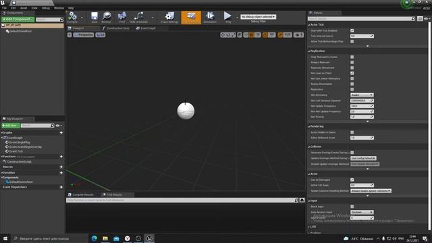Click the Browse toolbar icon
The width and height of the screenshot is (432, 243).
coord(107,18)
